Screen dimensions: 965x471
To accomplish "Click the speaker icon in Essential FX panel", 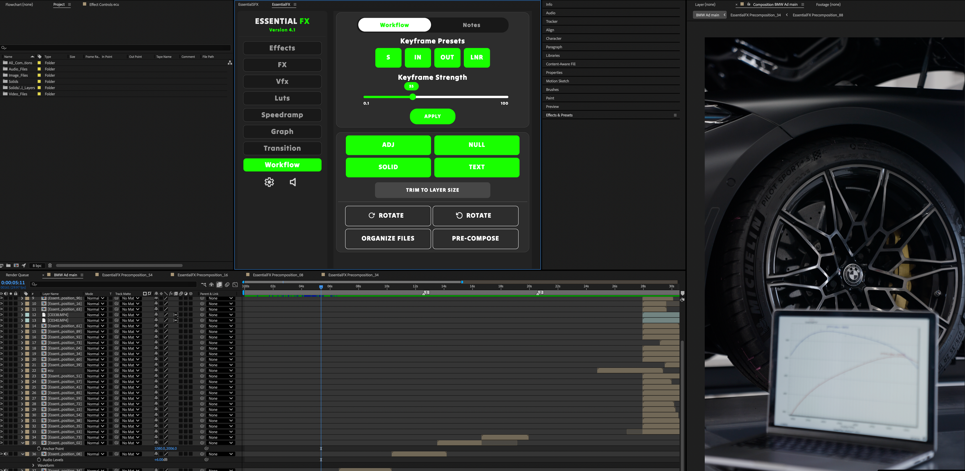I will click(x=293, y=182).
